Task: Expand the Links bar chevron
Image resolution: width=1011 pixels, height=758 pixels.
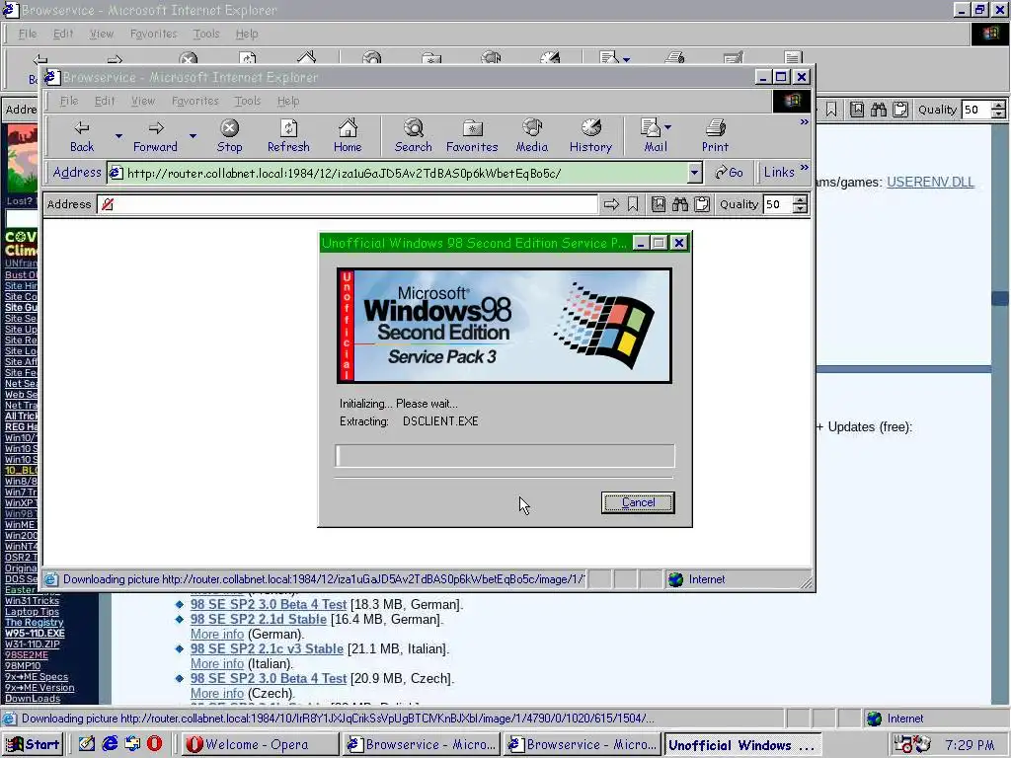Action: (804, 168)
